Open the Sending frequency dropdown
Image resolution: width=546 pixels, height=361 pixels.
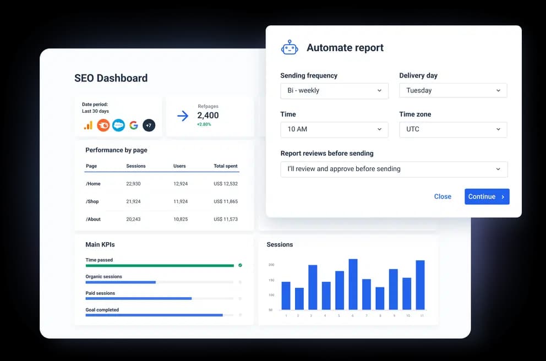(334, 91)
